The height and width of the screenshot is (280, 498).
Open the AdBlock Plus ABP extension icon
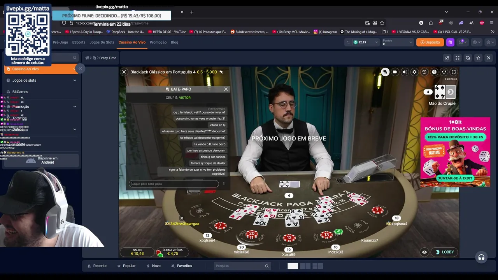click(482, 23)
